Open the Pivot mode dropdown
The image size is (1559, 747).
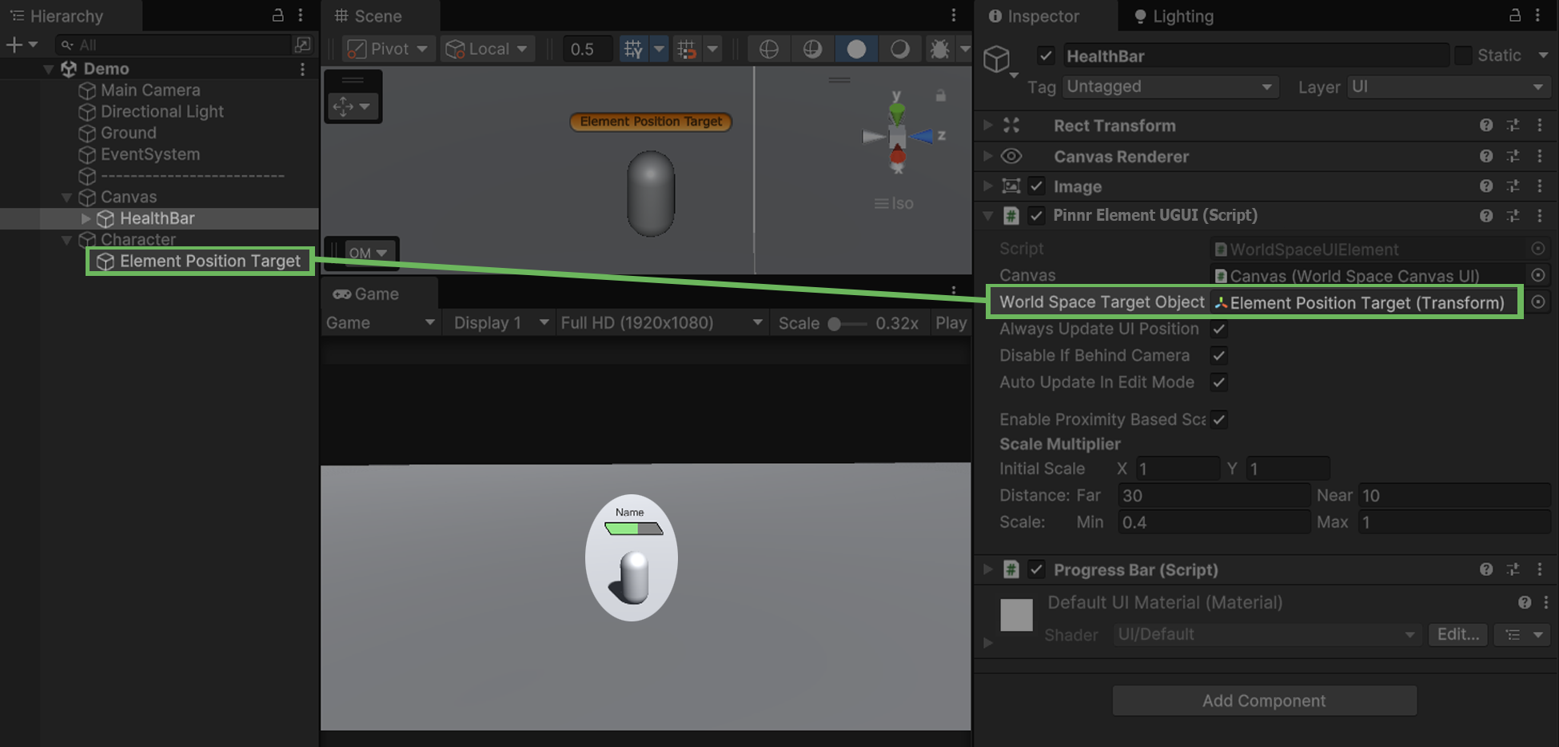388,48
